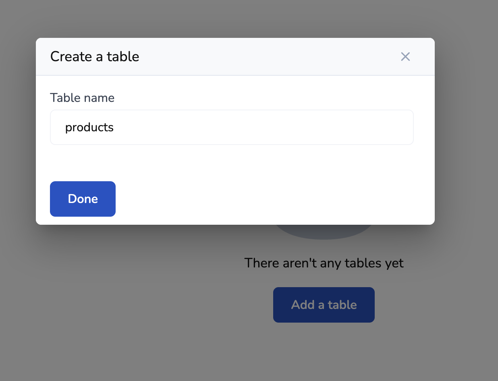Click the Create a table title

[95, 57]
